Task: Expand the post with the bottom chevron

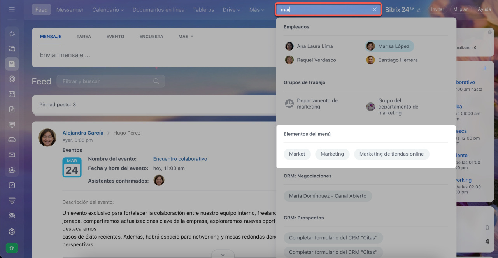Action: (x=223, y=254)
